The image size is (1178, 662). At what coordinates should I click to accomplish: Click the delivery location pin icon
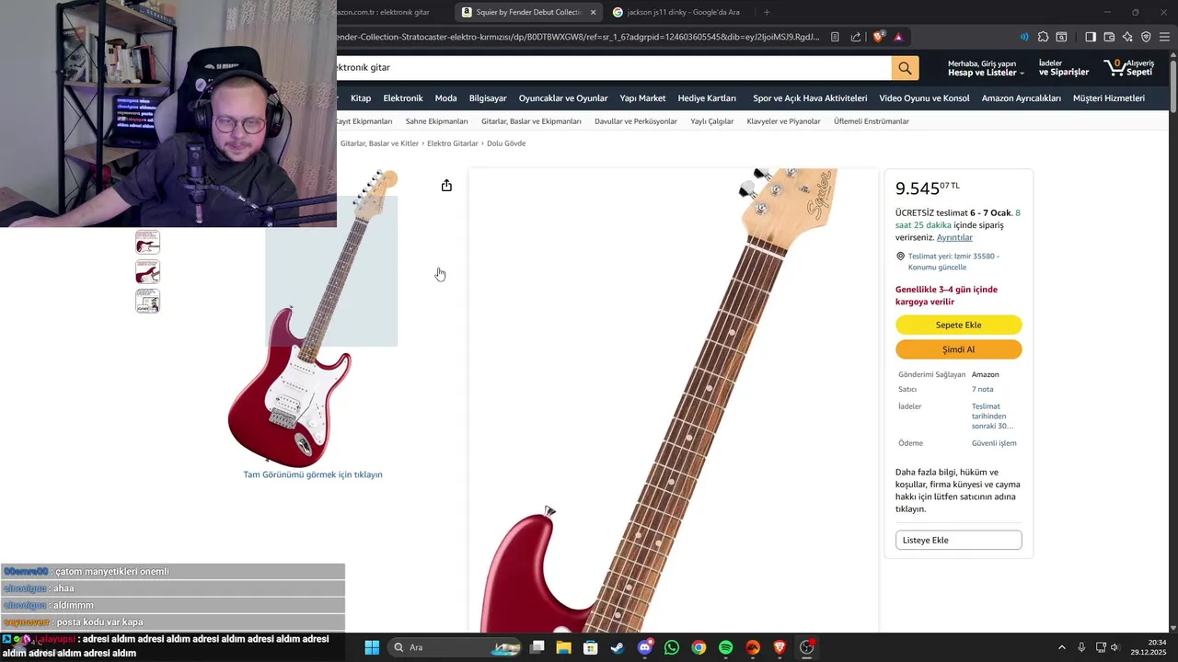[901, 257]
